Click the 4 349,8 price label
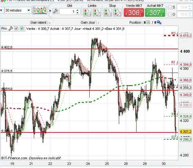193x168 pixels. 186,95
